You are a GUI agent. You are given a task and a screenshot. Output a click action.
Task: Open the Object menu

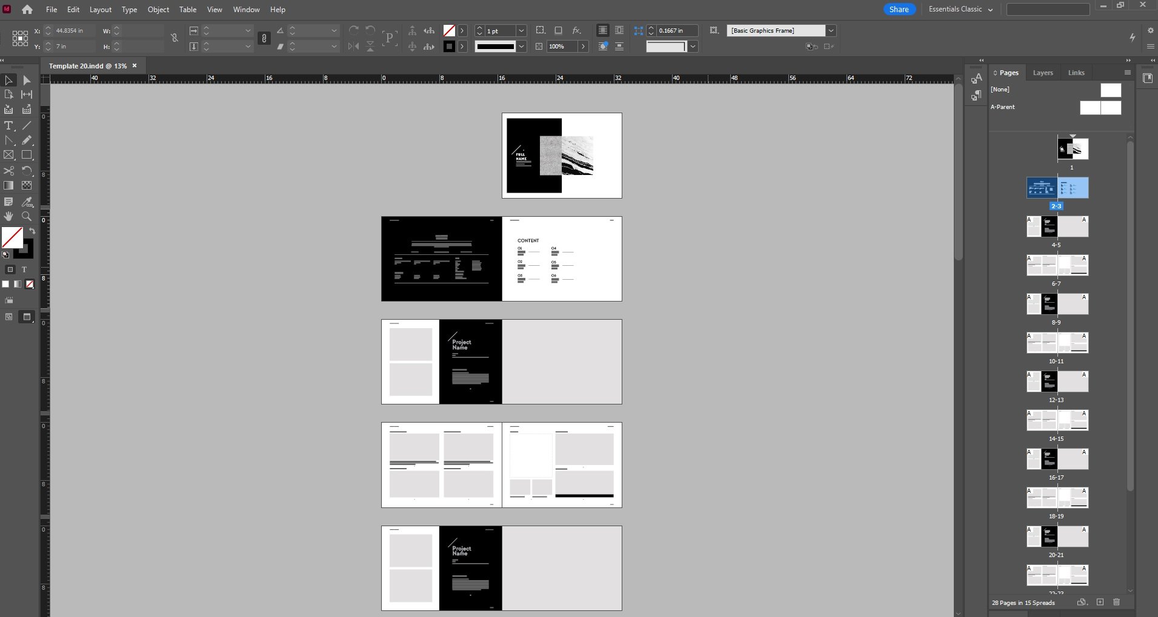(x=158, y=10)
